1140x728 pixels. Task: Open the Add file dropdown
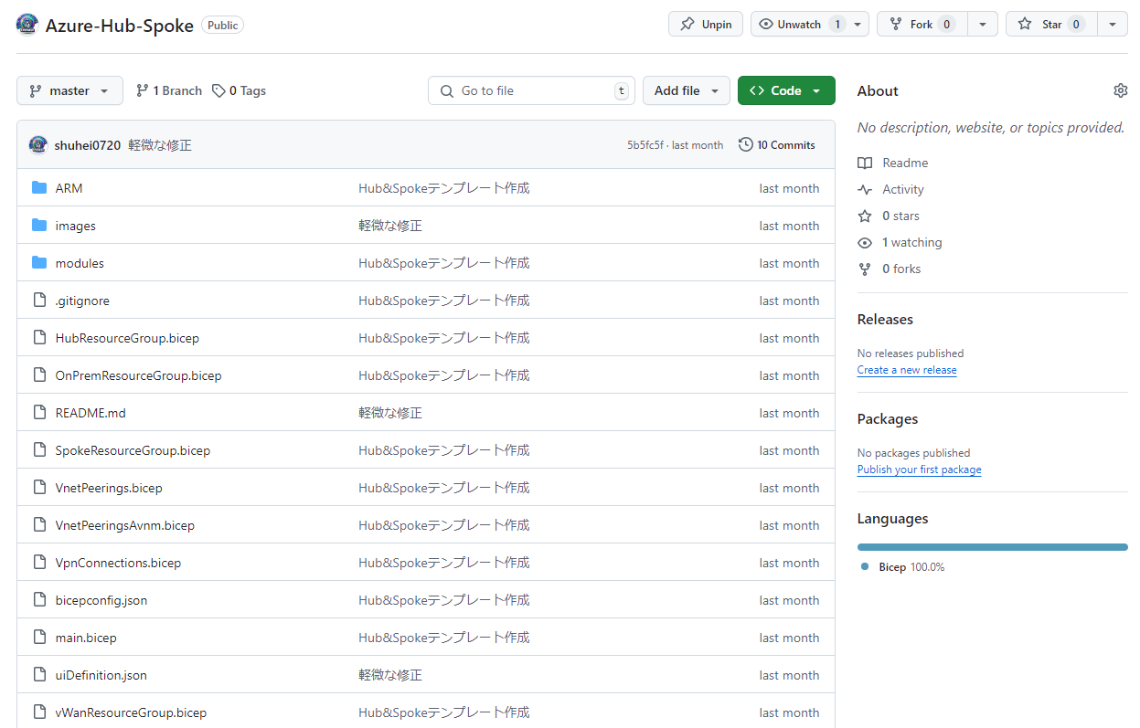tap(687, 90)
